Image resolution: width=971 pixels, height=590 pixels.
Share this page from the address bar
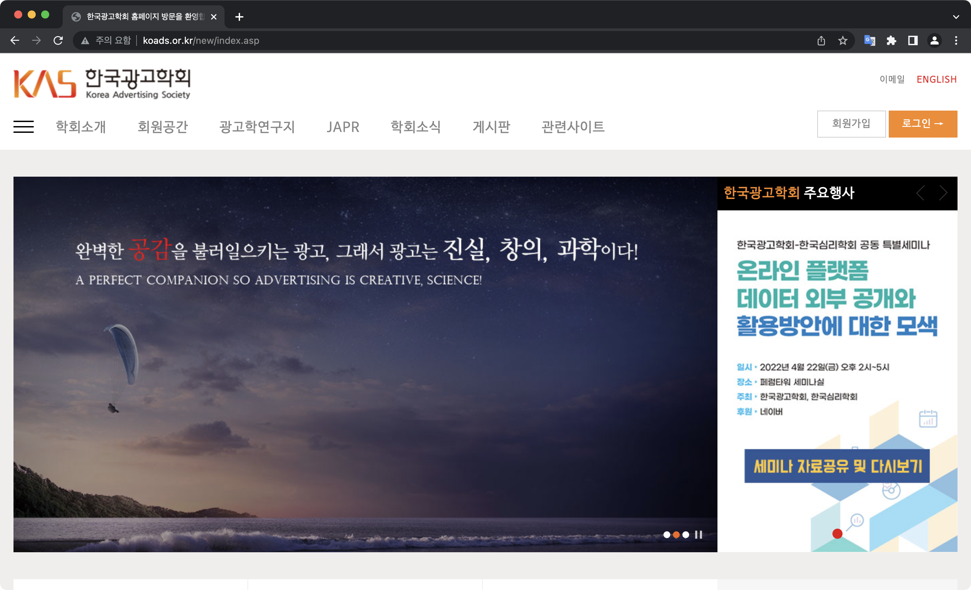coord(821,40)
